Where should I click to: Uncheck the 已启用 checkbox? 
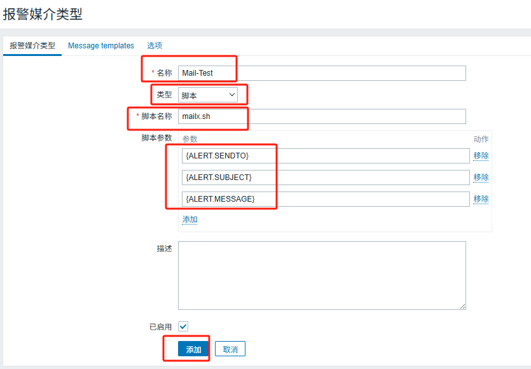[183, 326]
